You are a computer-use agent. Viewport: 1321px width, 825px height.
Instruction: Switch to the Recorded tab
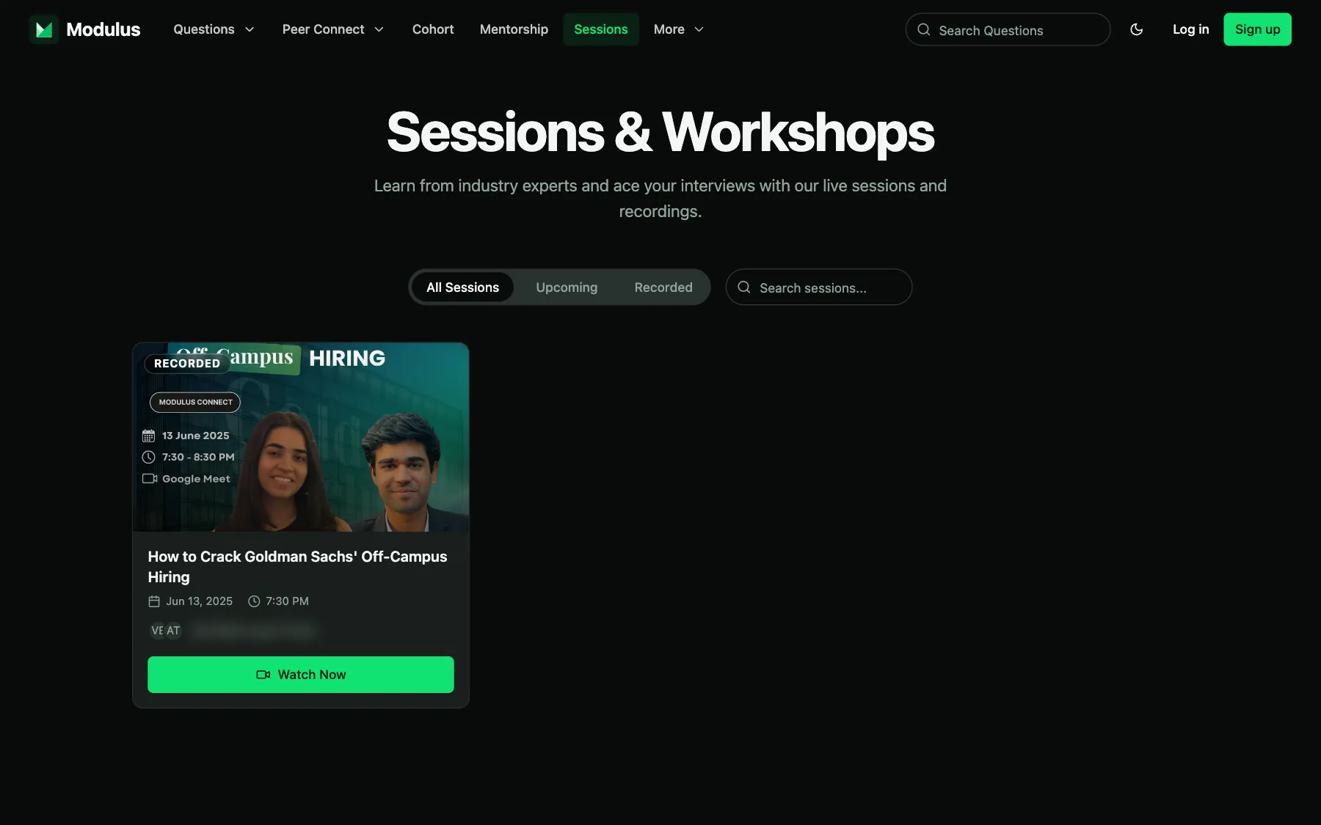663,287
